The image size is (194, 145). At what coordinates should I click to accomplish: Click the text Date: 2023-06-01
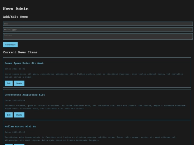click(15, 69)
